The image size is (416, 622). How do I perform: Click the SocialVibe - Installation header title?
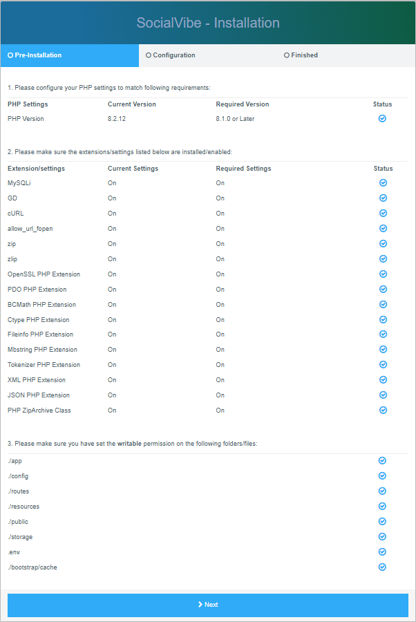(x=208, y=23)
